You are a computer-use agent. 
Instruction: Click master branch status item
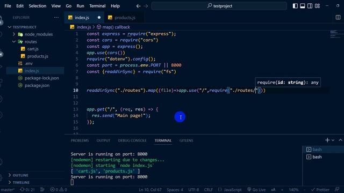[x=8, y=190]
